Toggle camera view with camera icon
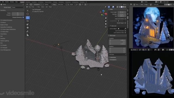This screenshot has width=174, height=98. tap(106, 24)
